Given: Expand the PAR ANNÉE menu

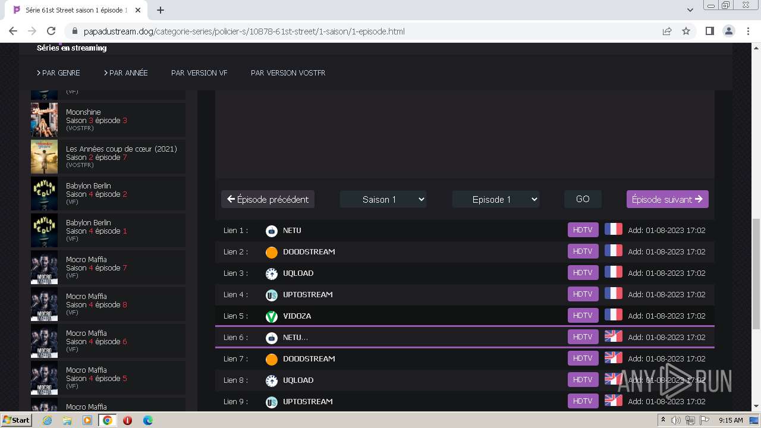Looking at the screenshot, I should 125,73.
